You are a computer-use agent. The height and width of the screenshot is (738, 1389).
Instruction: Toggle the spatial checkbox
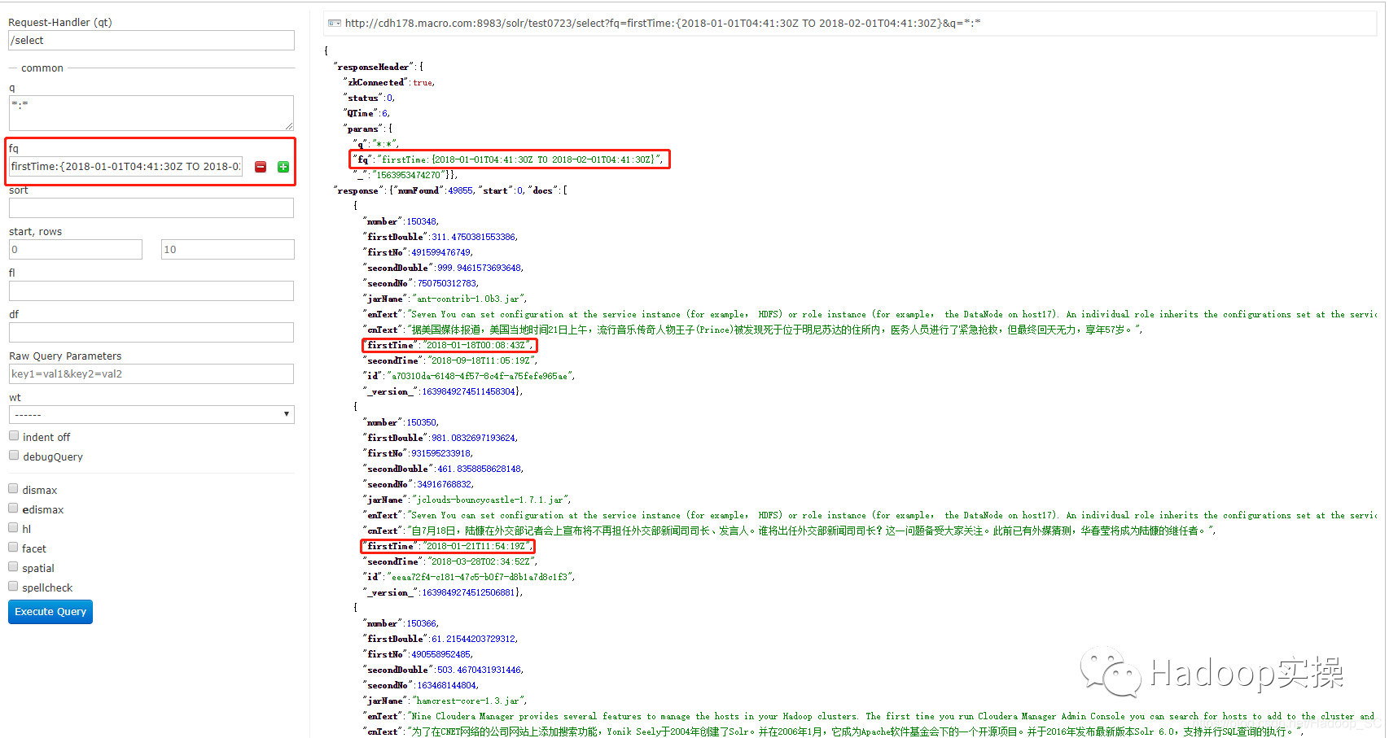pos(13,567)
